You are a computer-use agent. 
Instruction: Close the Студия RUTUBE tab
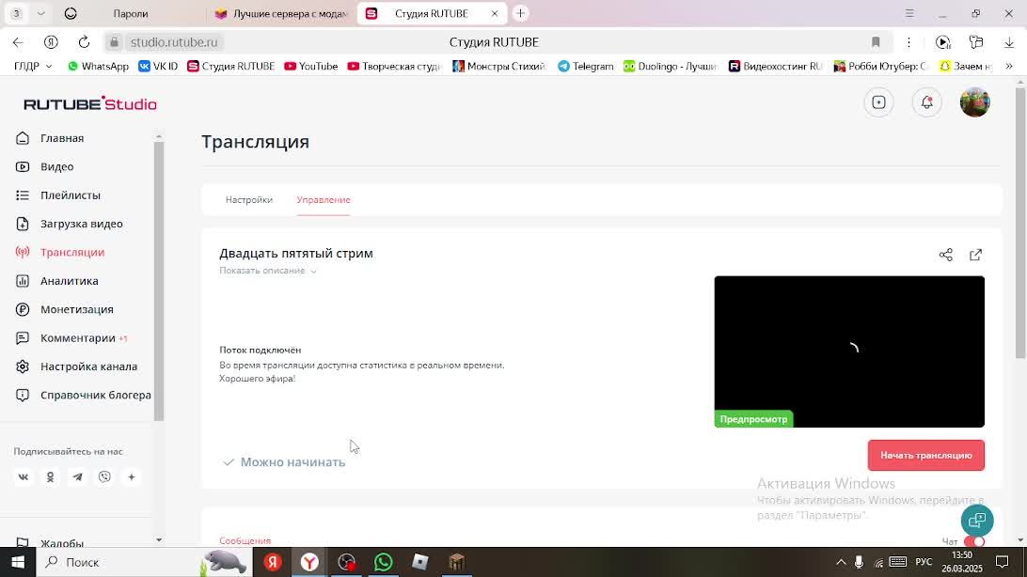click(495, 14)
